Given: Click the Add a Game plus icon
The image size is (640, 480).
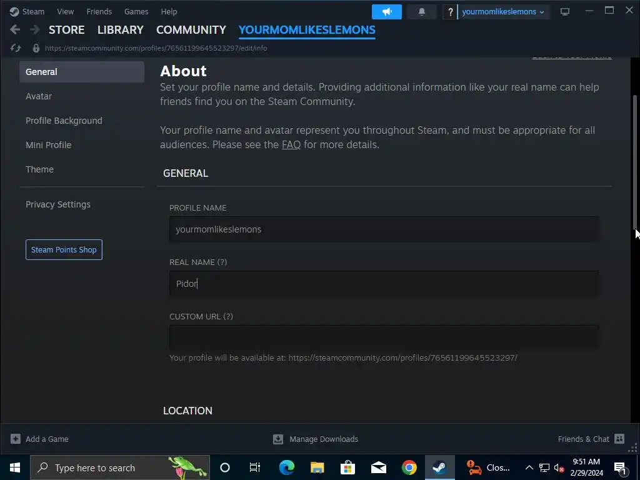Looking at the screenshot, I should pyautogui.click(x=16, y=439).
